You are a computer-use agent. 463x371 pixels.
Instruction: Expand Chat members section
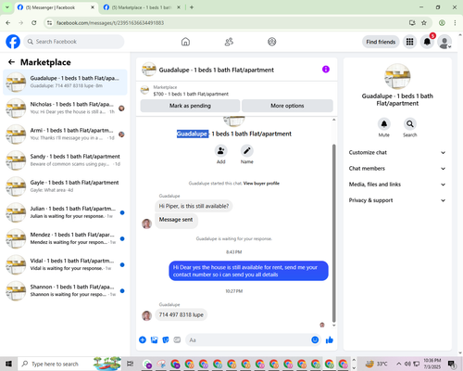click(397, 169)
